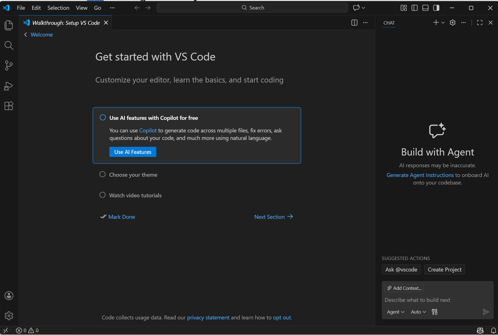Click the Accounts icon in activity bar

[x=9, y=296]
